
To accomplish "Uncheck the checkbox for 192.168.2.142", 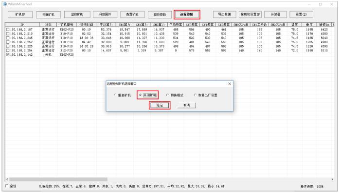I will pyautogui.click(x=8, y=55).
